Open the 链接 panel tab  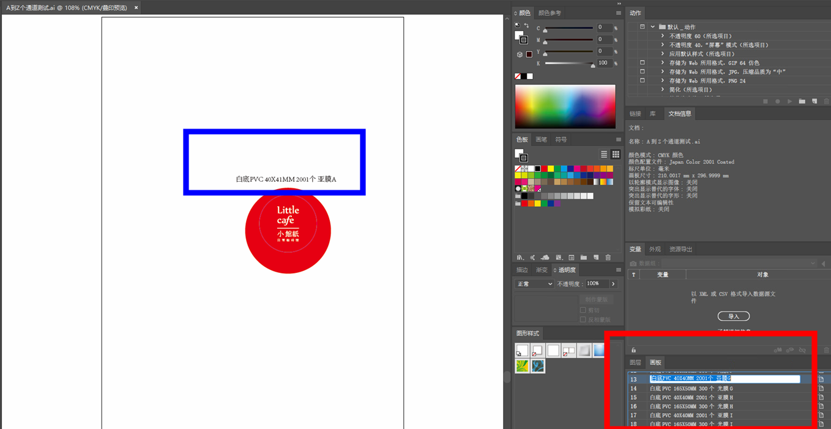point(636,114)
